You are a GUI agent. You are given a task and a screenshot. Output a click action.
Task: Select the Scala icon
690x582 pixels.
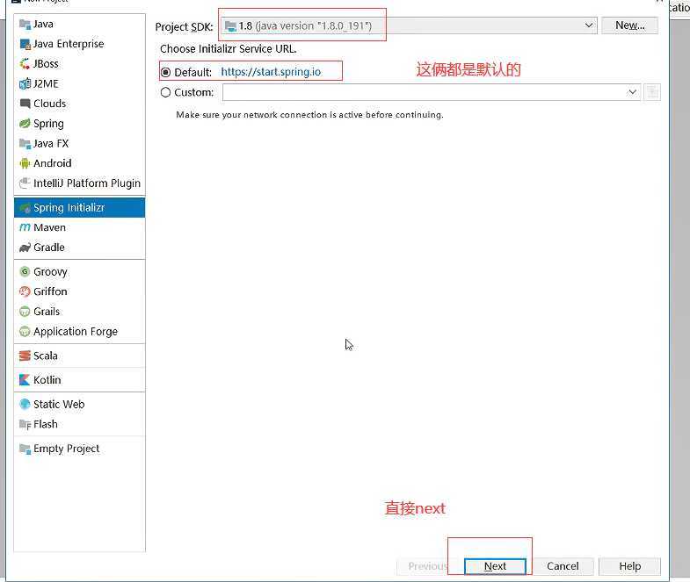tap(25, 356)
